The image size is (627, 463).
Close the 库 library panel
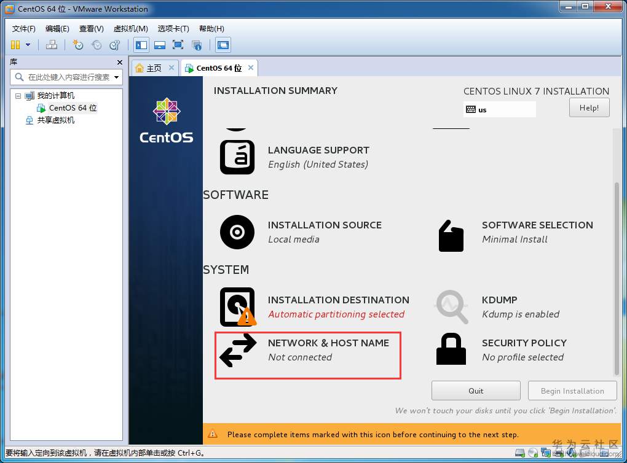[120, 62]
